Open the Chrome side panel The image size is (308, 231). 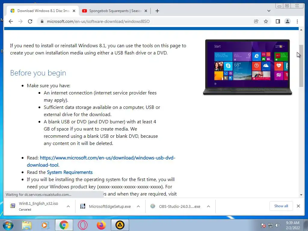278,21
